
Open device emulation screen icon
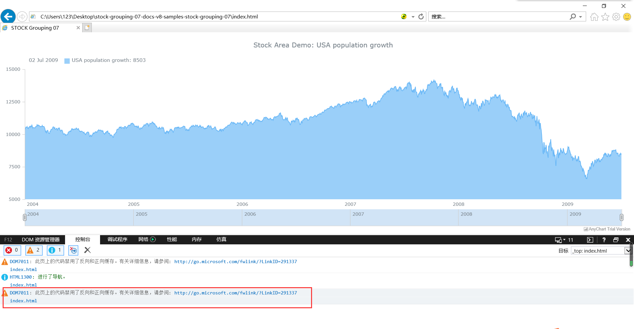click(x=558, y=240)
